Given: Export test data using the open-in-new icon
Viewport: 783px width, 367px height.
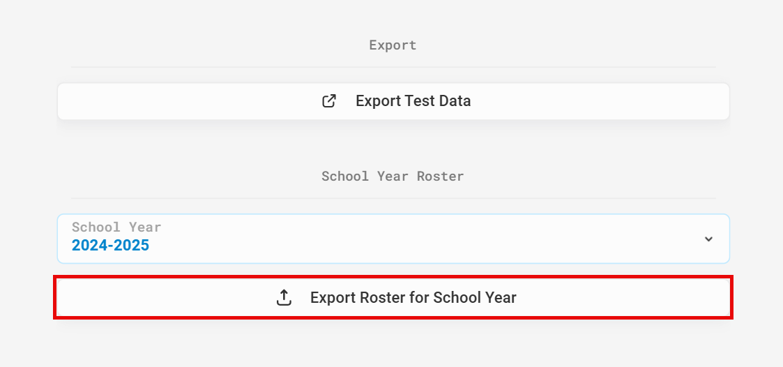Looking at the screenshot, I should (329, 101).
